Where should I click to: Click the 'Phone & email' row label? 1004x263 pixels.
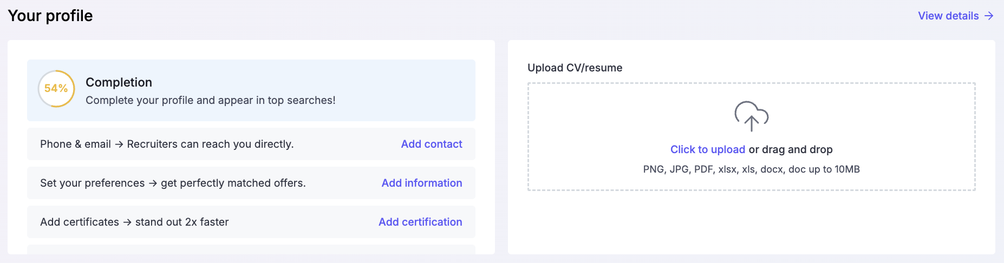(75, 144)
